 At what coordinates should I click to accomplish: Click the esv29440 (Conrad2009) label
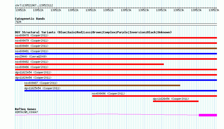[x=31, y=56]
